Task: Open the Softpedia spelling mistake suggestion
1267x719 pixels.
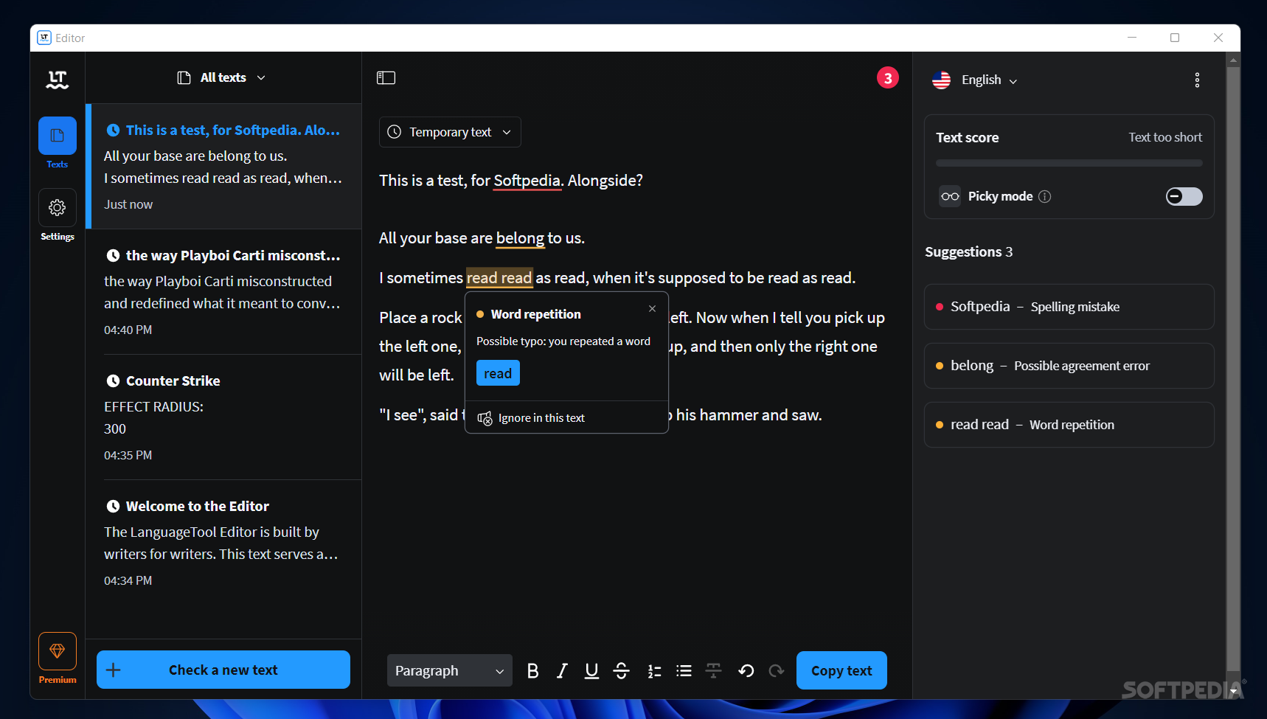Action: coord(1069,307)
